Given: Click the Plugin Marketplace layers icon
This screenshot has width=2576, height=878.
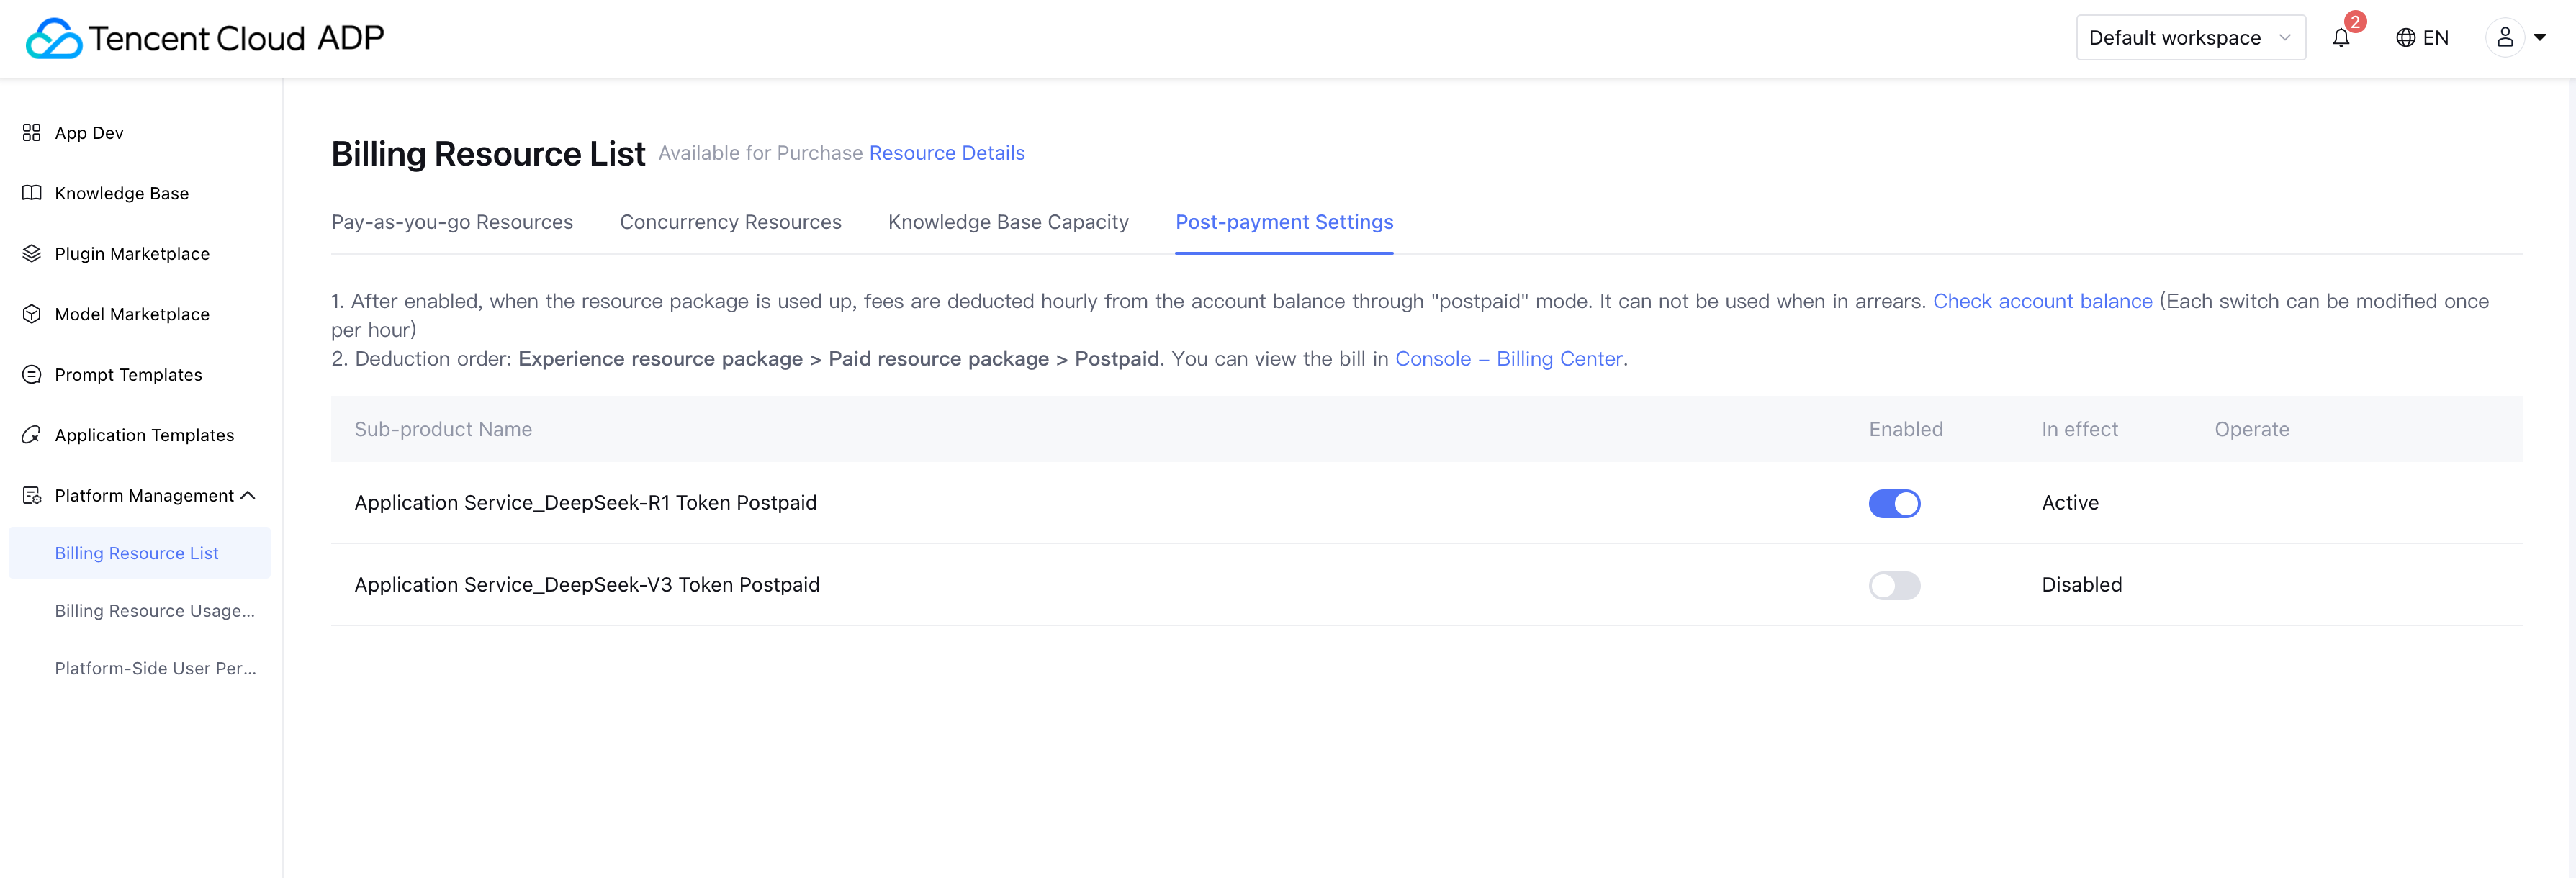Looking at the screenshot, I should click(x=32, y=254).
